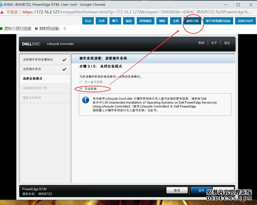257x205 pixels.
Task: Click the blue information icon
Action: point(85,99)
